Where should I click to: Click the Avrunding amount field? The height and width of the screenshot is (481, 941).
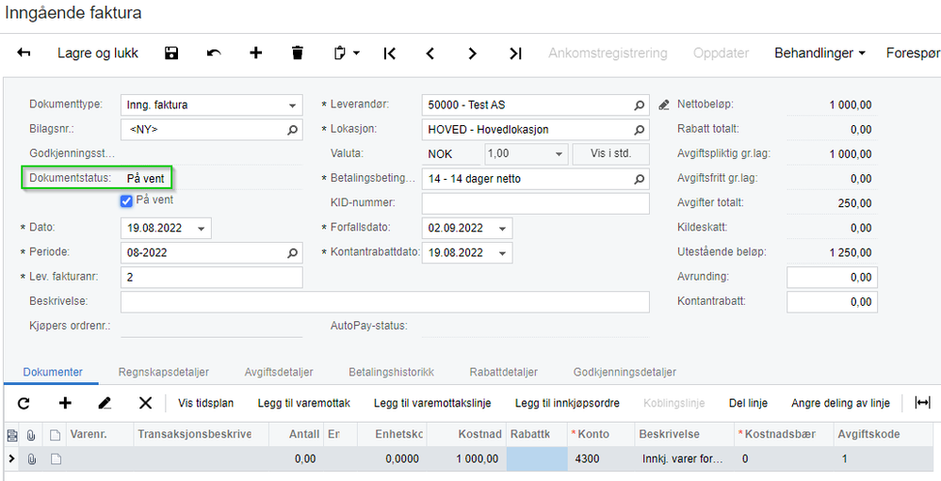click(832, 277)
